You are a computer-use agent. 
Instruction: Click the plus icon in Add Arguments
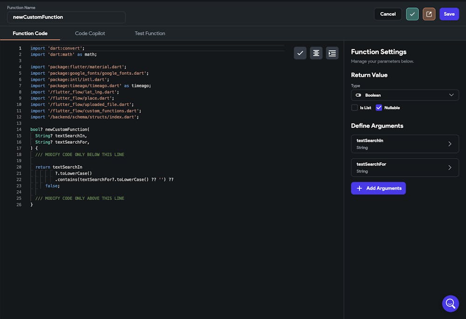(359, 188)
